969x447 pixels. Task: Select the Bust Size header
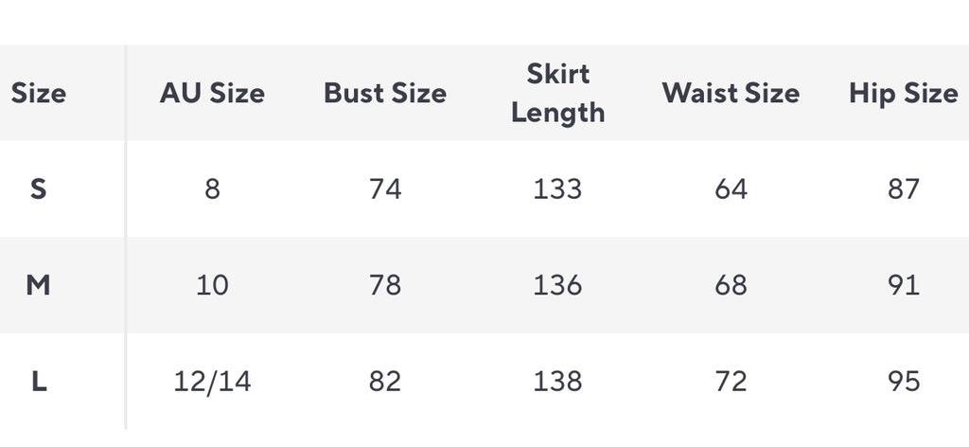[x=385, y=94]
